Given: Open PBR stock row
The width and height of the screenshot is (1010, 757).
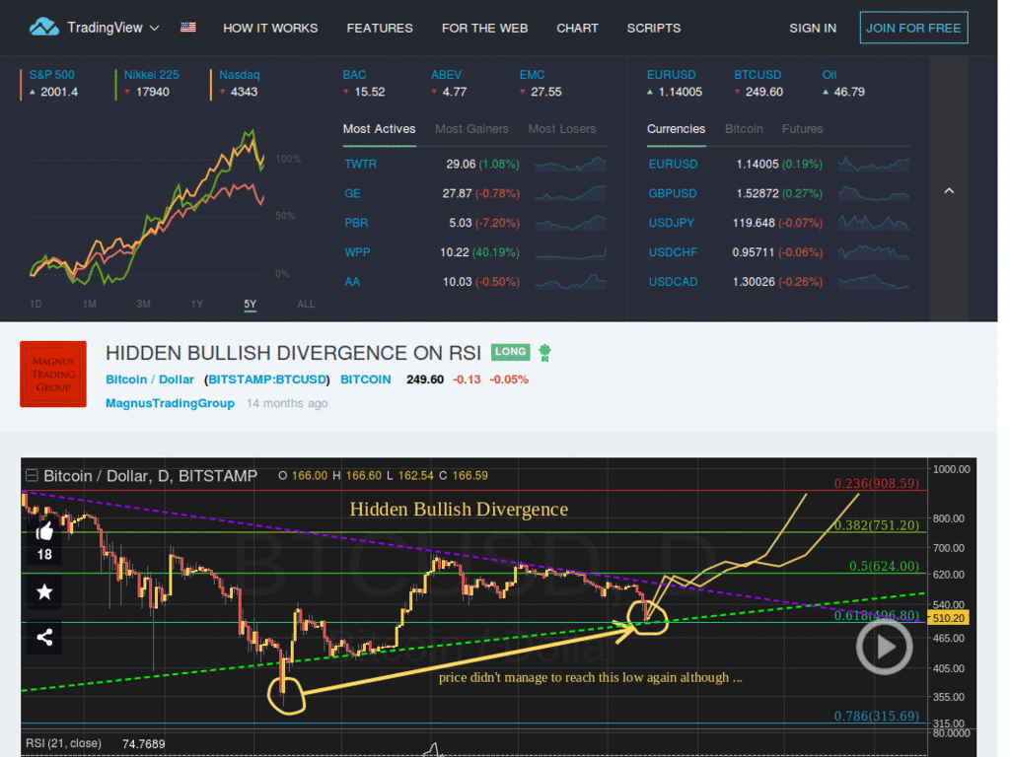Looking at the screenshot, I should click(x=475, y=224).
